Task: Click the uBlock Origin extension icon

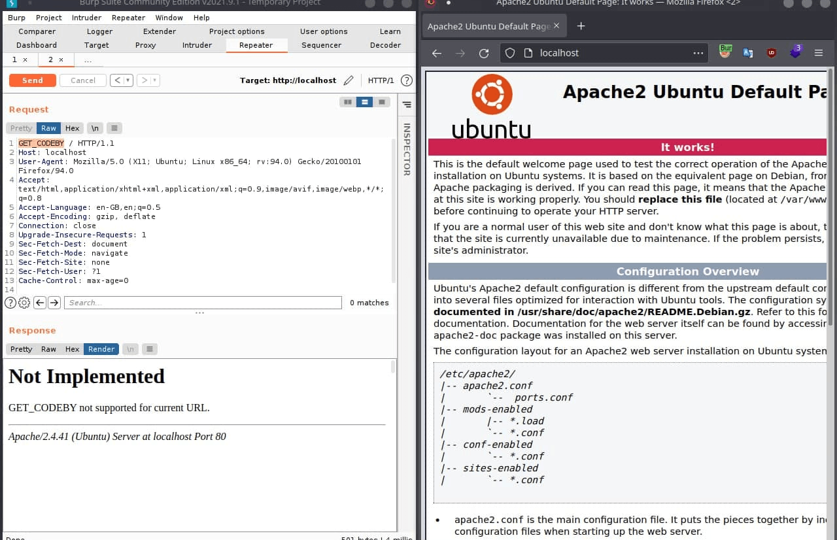Action: [772, 53]
